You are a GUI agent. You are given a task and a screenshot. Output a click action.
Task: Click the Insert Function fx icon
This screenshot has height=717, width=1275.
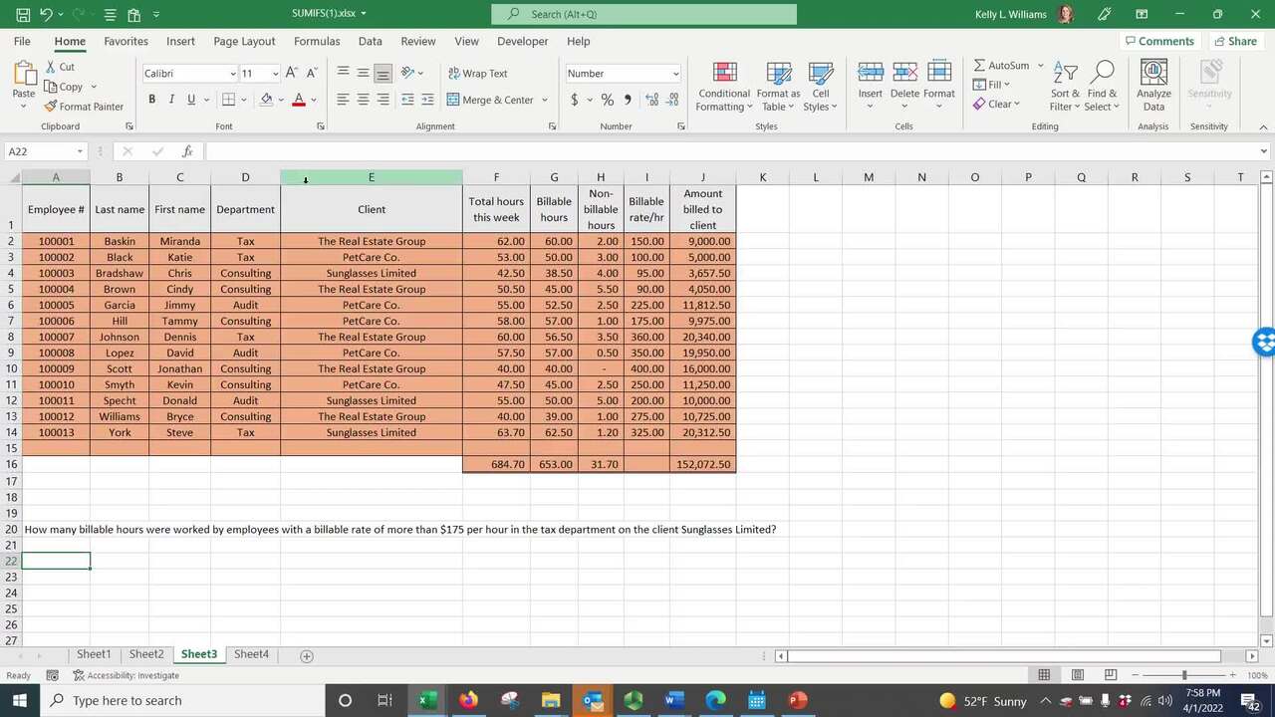187,151
